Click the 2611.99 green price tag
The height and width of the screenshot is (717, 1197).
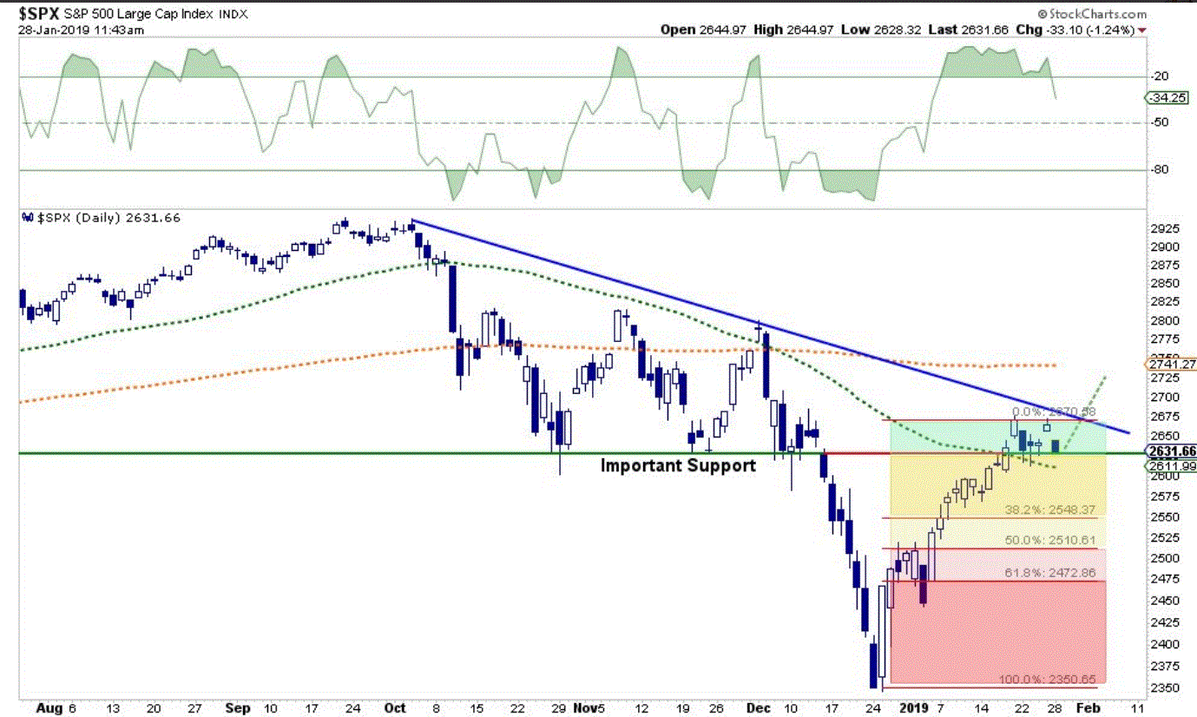coord(1172,466)
